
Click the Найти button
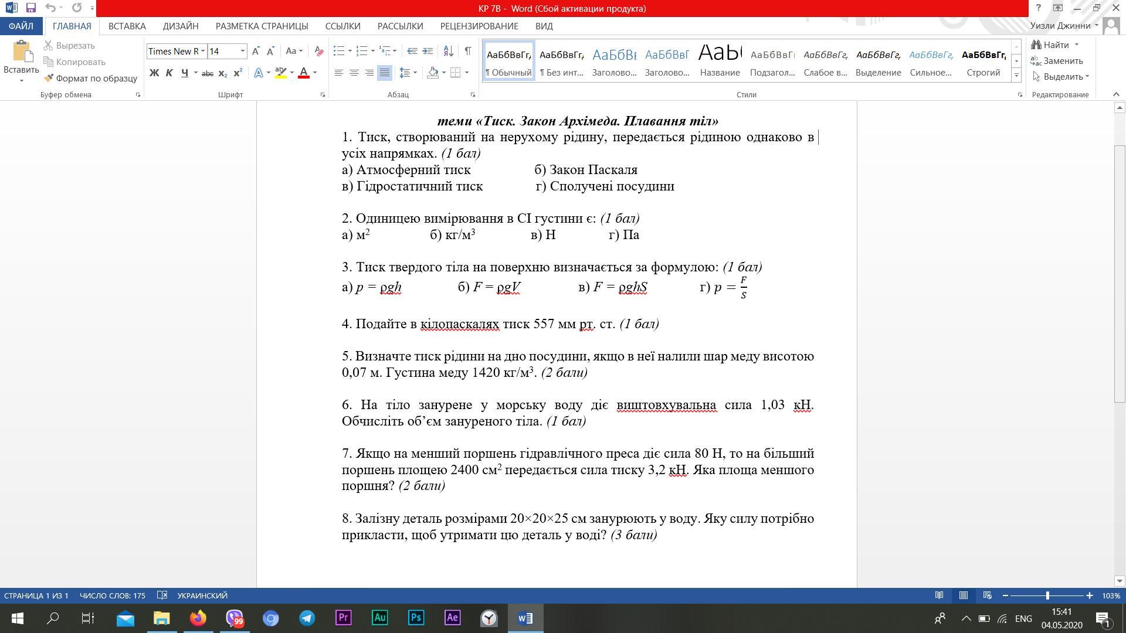pyautogui.click(x=1055, y=45)
